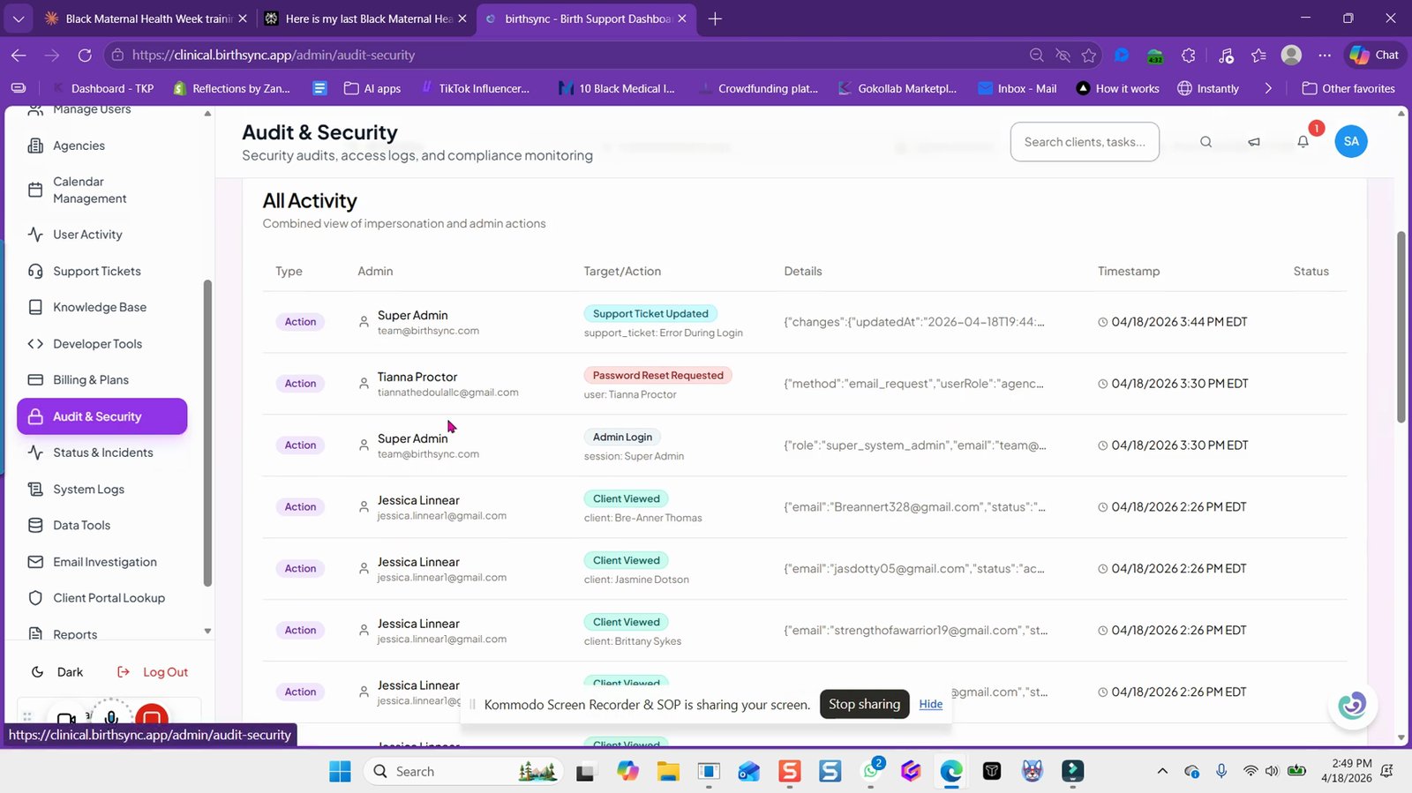This screenshot has height=793, width=1412.
Task: Click the magnifier icon beside the search box
Action: 1205,142
